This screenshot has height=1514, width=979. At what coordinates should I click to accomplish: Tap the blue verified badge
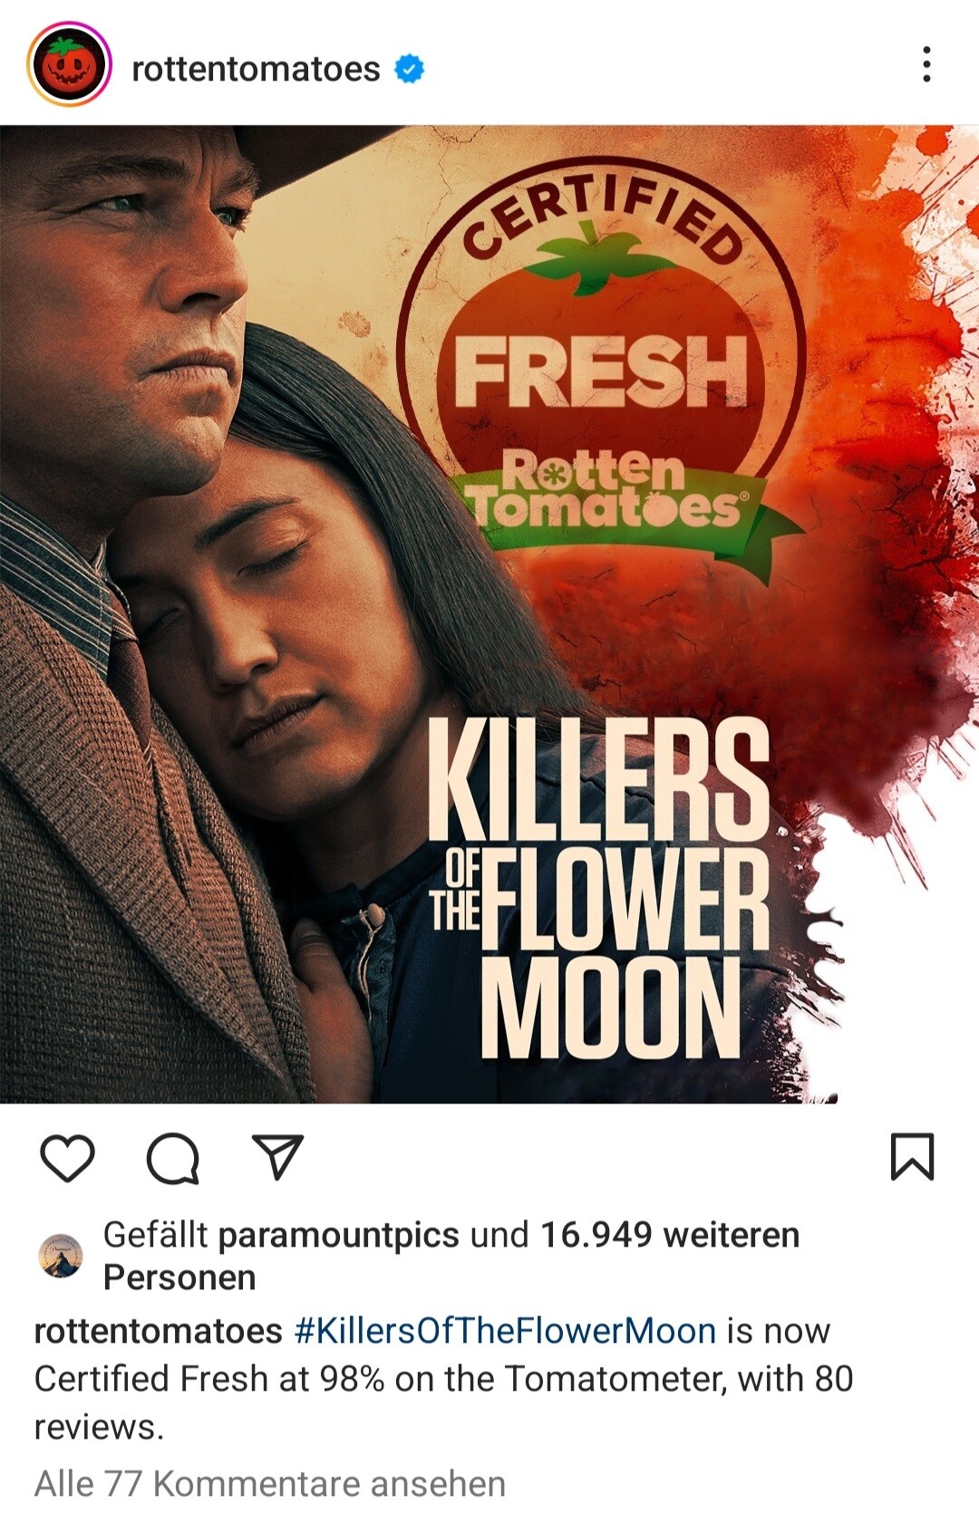409,68
